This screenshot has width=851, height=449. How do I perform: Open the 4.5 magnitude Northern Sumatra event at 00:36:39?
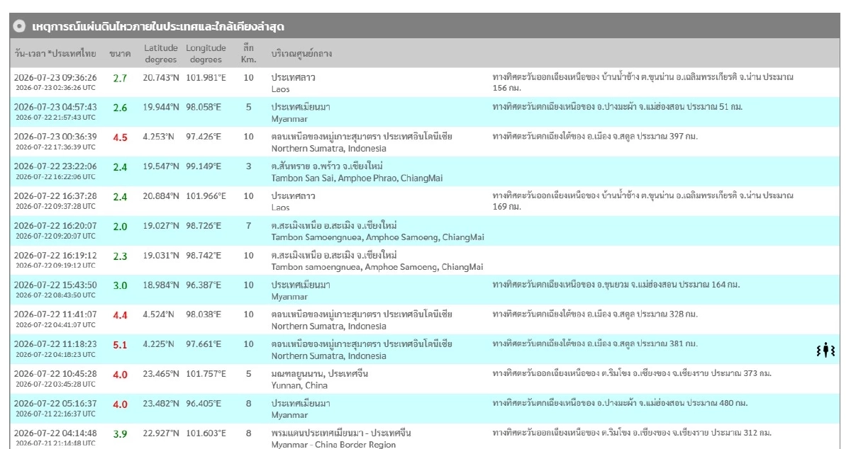pyautogui.click(x=424, y=142)
